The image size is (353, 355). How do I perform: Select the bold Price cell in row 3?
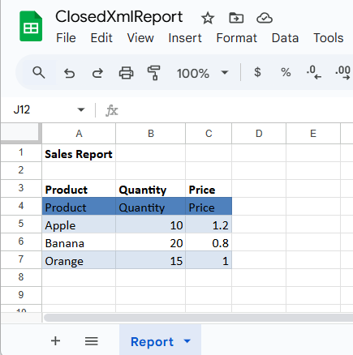point(209,189)
